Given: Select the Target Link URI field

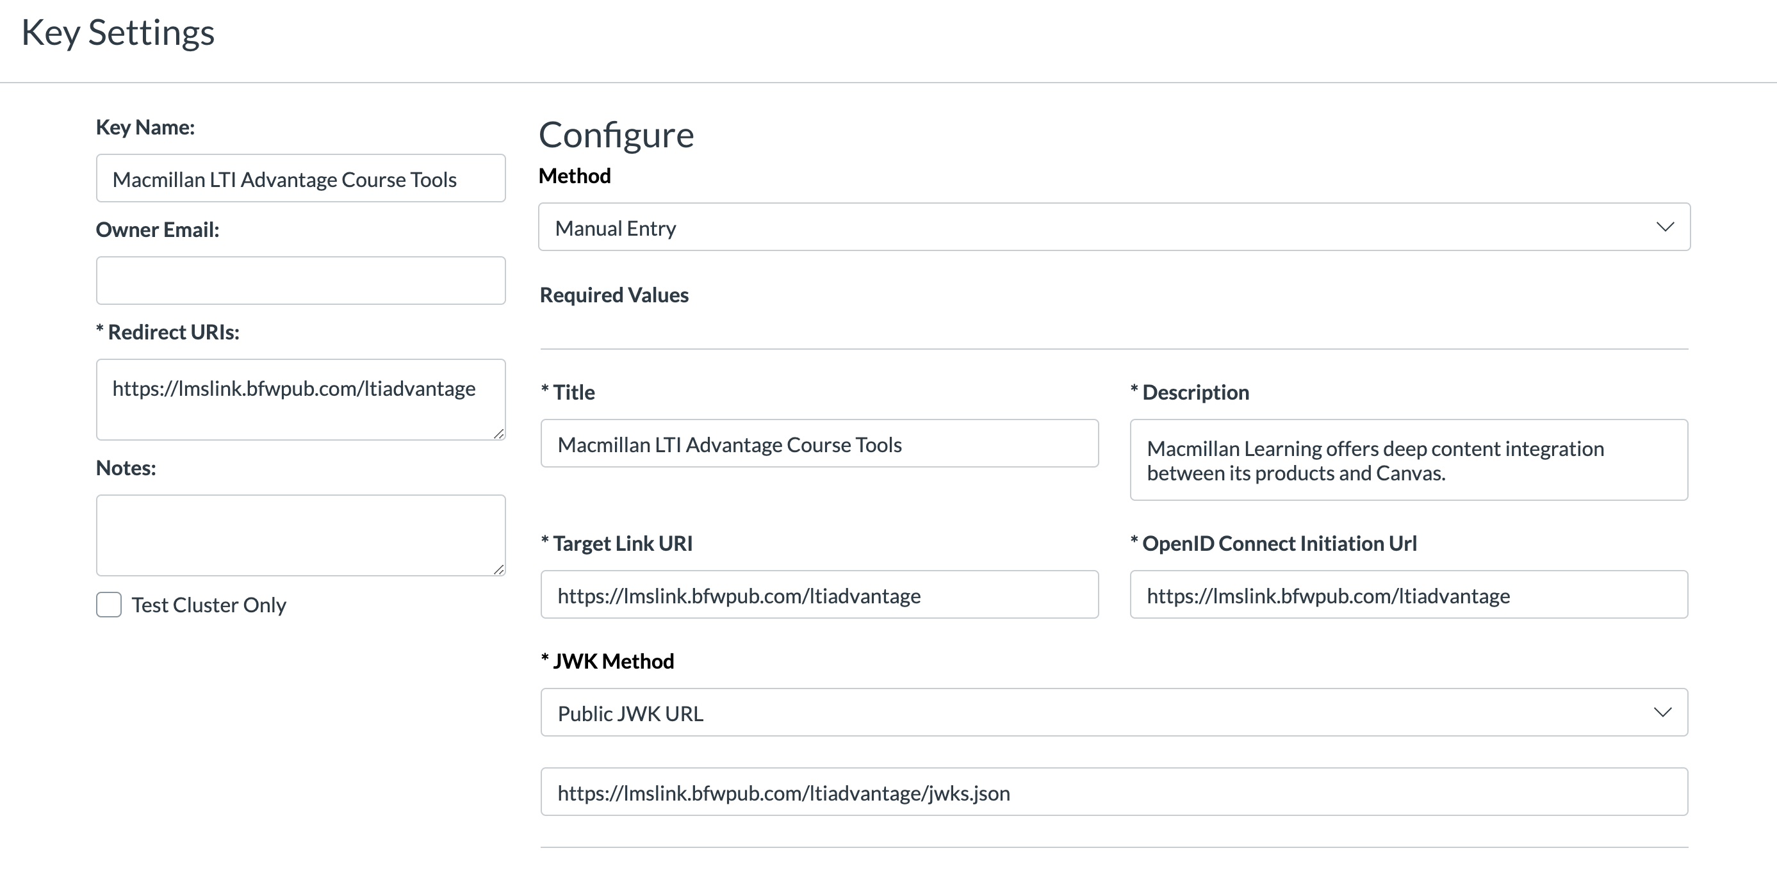Looking at the screenshot, I should pyautogui.click(x=818, y=594).
